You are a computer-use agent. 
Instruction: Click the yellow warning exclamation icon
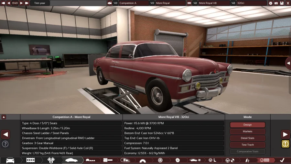pos(285,144)
